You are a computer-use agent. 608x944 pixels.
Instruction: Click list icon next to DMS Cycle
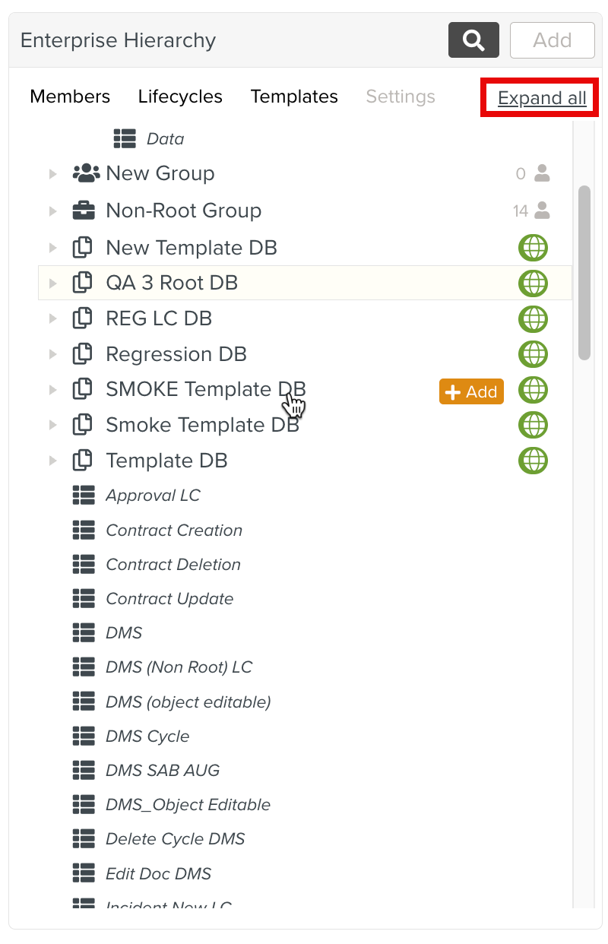[x=84, y=736]
